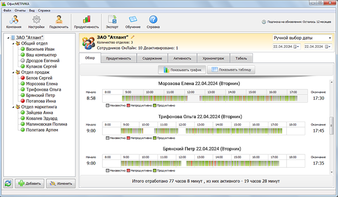Viewport: 338px width, 197px height.
Task: Click the Общий отдел group icon
Action: (x=18, y=43)
